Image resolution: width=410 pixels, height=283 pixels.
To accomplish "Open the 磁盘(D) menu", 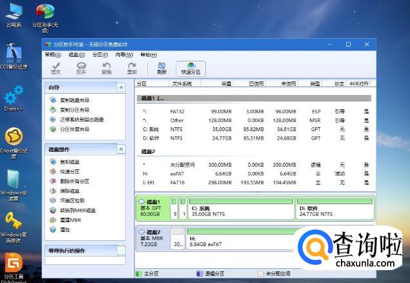I will (76, 54).
